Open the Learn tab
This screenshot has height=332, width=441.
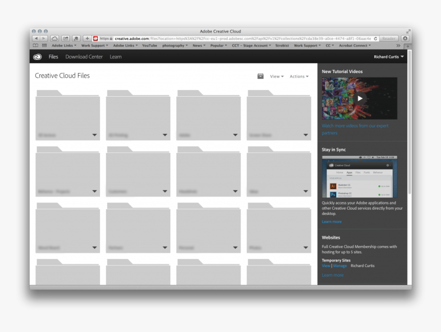pos(115,57)
